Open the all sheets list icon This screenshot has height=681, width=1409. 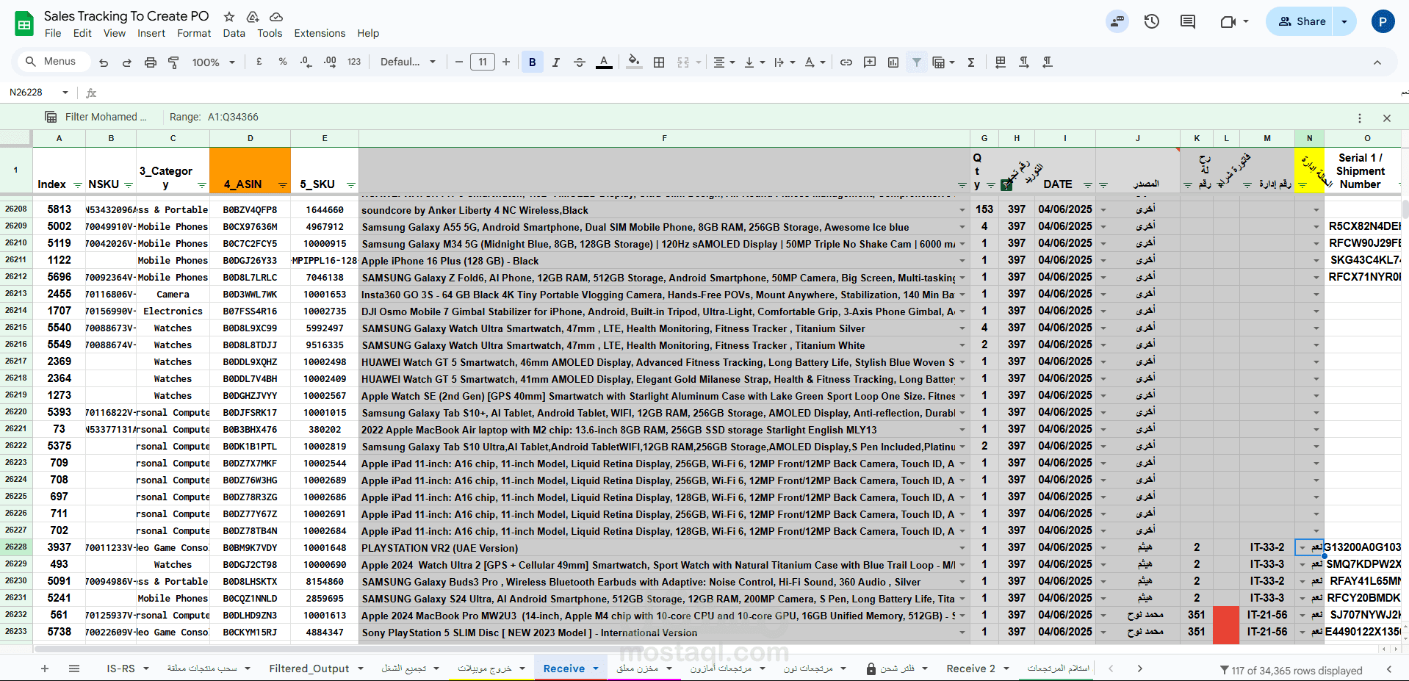point(74,669)
